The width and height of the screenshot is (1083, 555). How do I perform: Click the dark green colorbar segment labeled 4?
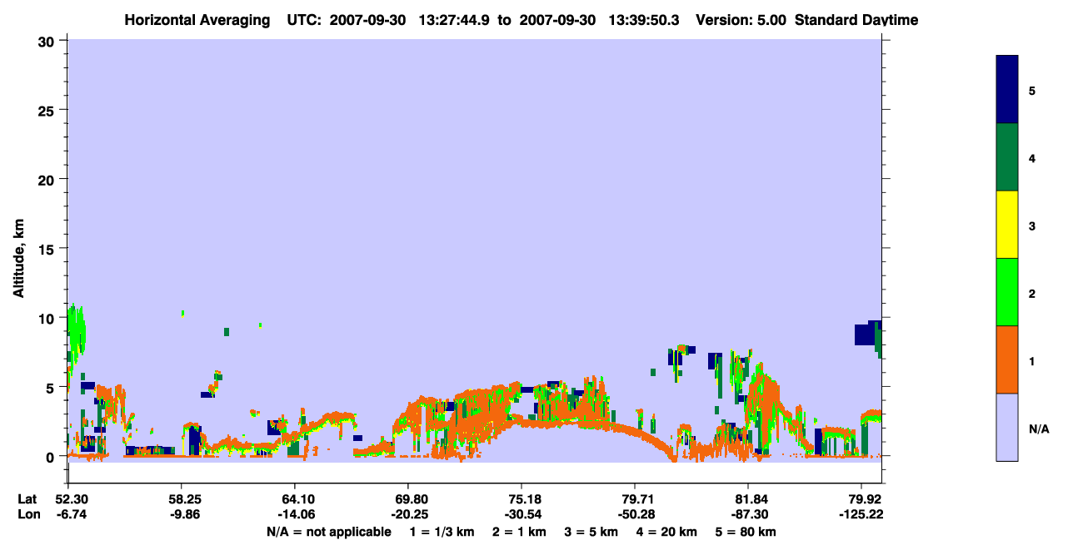[1007, 157]
